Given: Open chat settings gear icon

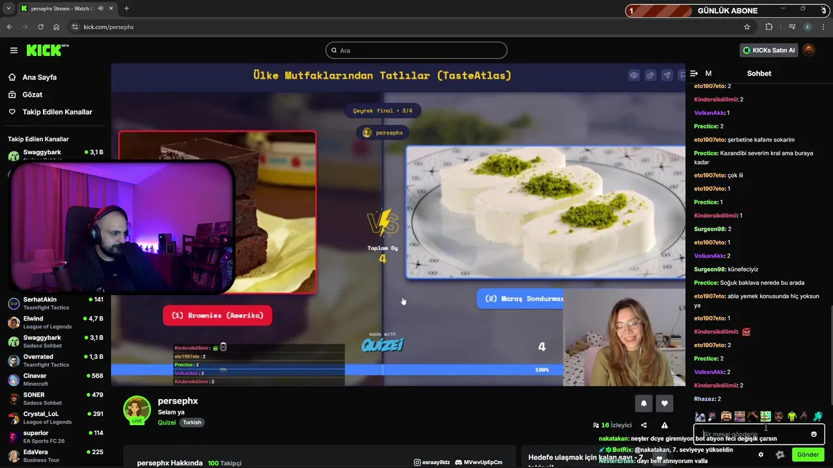Looking at the screenshot, I should pyautogui.click(x=761, y=454).
